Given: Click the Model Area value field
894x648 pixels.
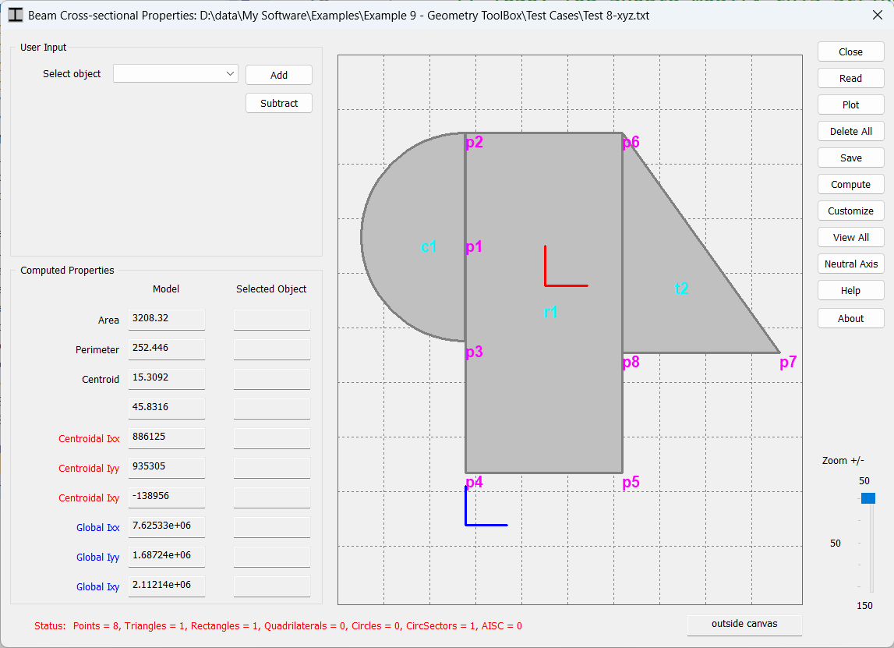Looking at the screenshot, I should 166,319.
